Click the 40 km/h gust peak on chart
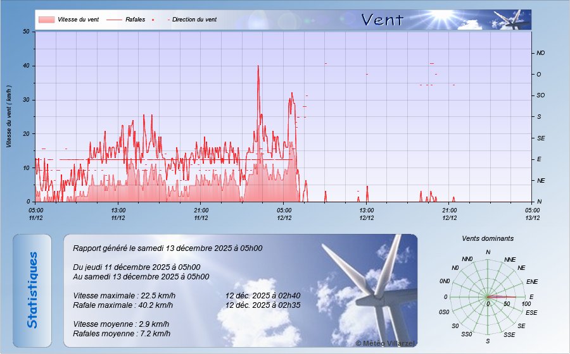This screenshot has height=354, width=570. (258, 66)
